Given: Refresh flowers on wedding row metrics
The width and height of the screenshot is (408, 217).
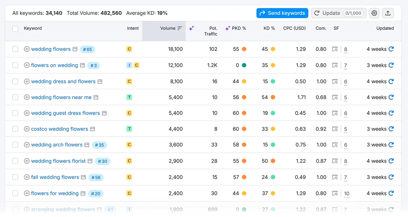Looking at the screenshot, I should click(x=391, y=65).
